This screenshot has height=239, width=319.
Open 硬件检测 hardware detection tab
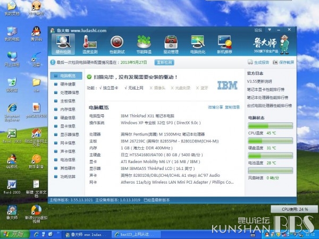(x=63, y=44)
